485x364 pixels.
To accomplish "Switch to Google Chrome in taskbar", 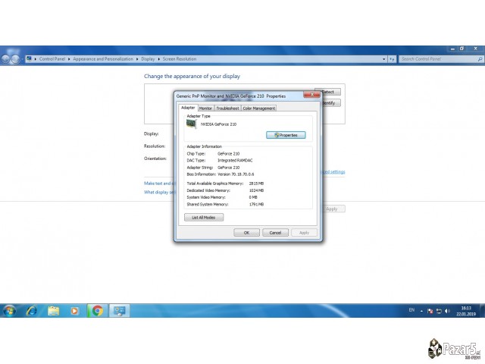I will coord(97,310).
